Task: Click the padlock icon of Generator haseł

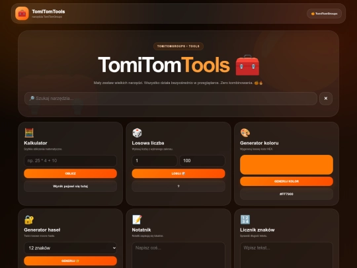Action: pyautogui.click(x=29, y=220)
